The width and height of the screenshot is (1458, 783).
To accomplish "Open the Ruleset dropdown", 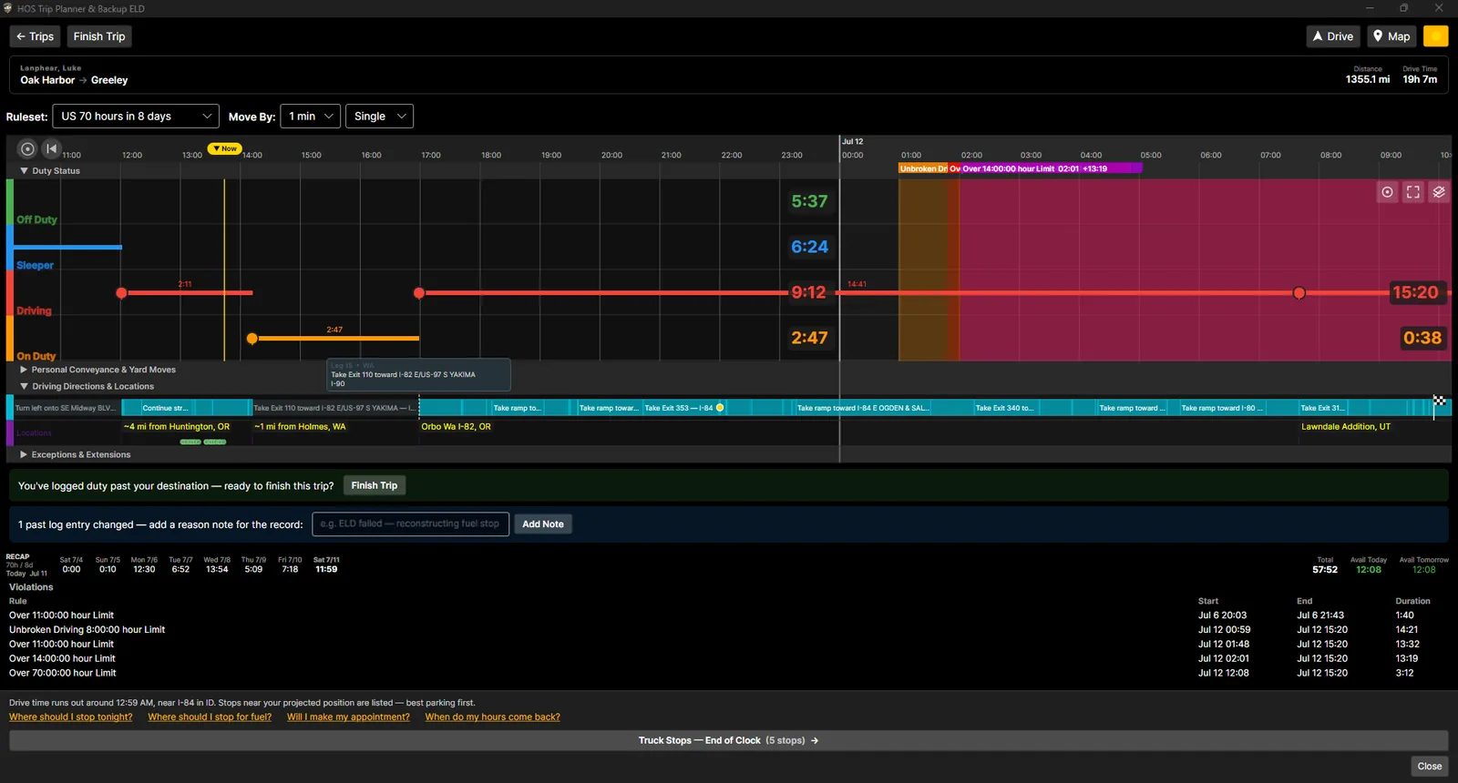I will [x=136, y=117].
